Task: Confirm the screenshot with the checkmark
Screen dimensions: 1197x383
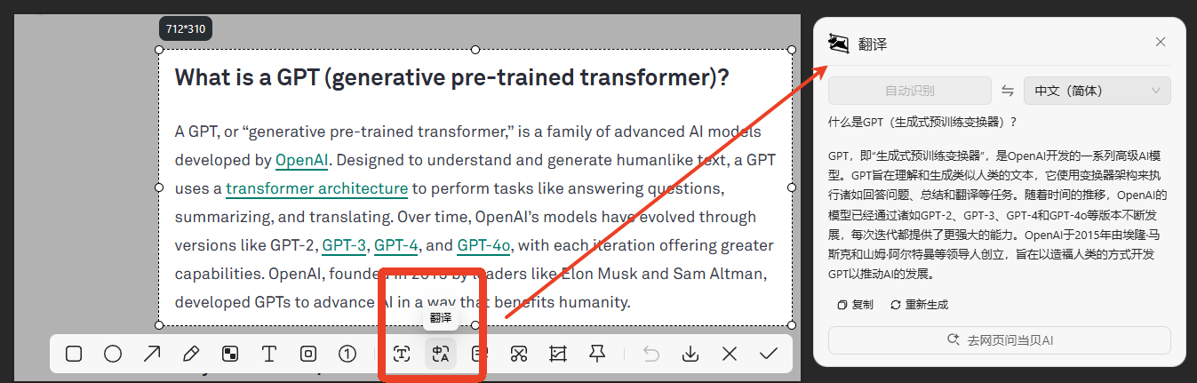Action: tap(769, 355)
